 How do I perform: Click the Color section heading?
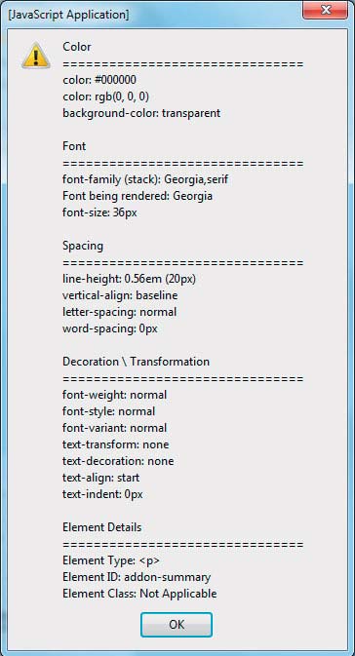tap(77, 47)
